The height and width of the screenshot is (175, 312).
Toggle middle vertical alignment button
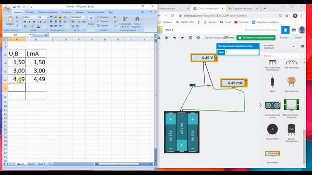coord(56,17)
